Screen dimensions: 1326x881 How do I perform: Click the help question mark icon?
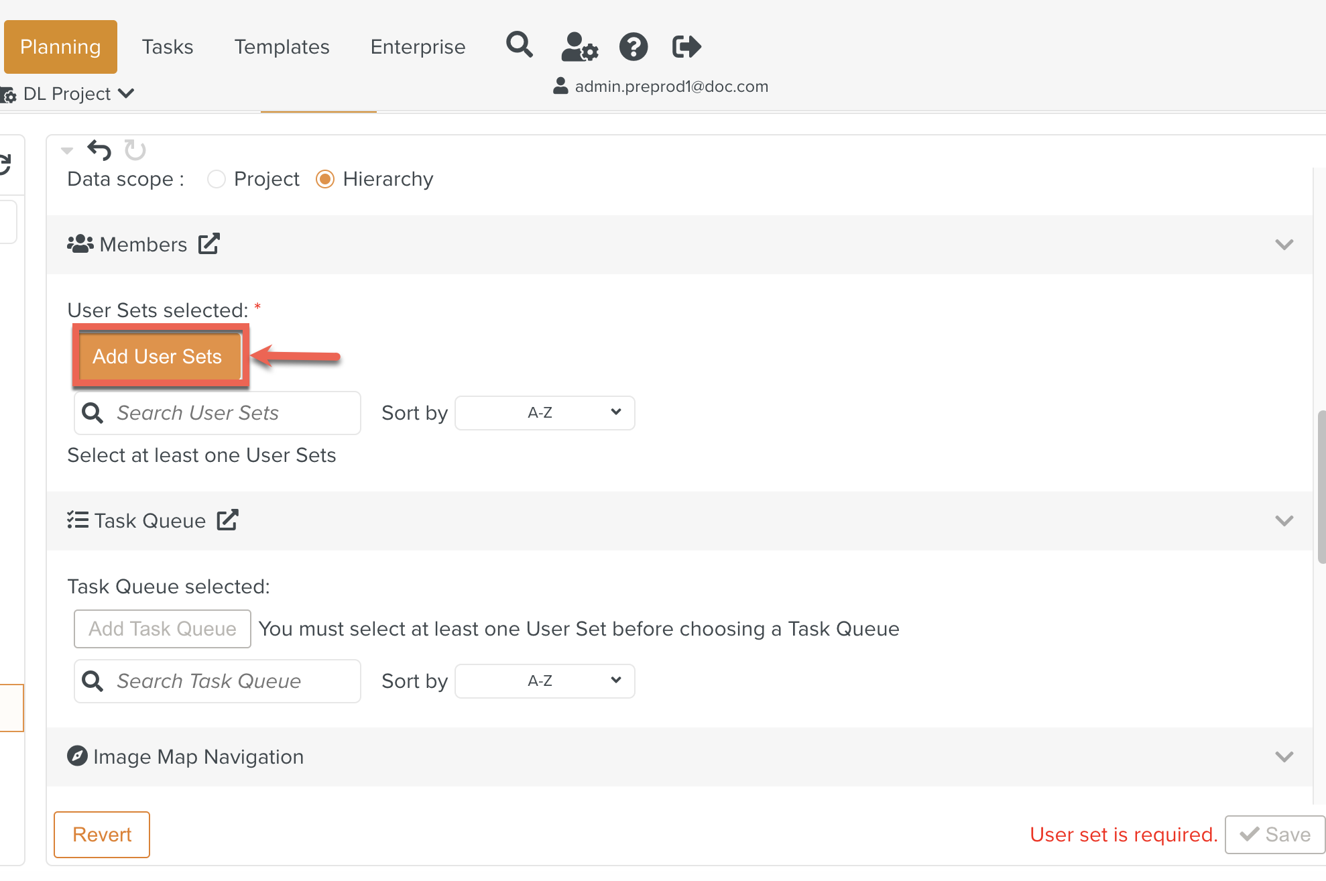click(633, 47)
